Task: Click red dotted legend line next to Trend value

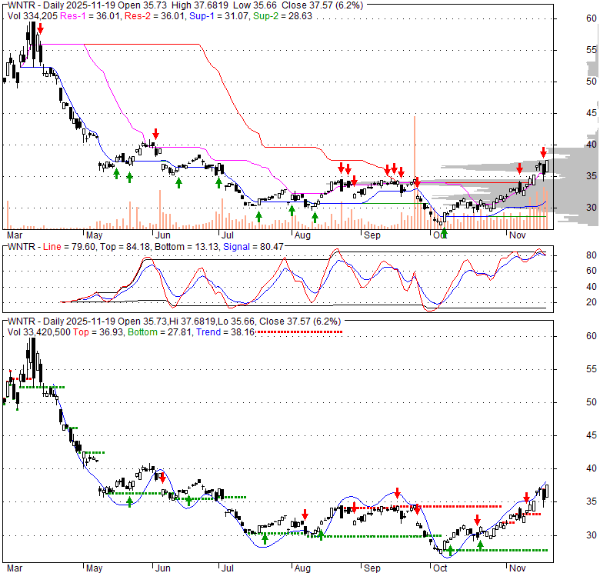Action: pos(300,332)
